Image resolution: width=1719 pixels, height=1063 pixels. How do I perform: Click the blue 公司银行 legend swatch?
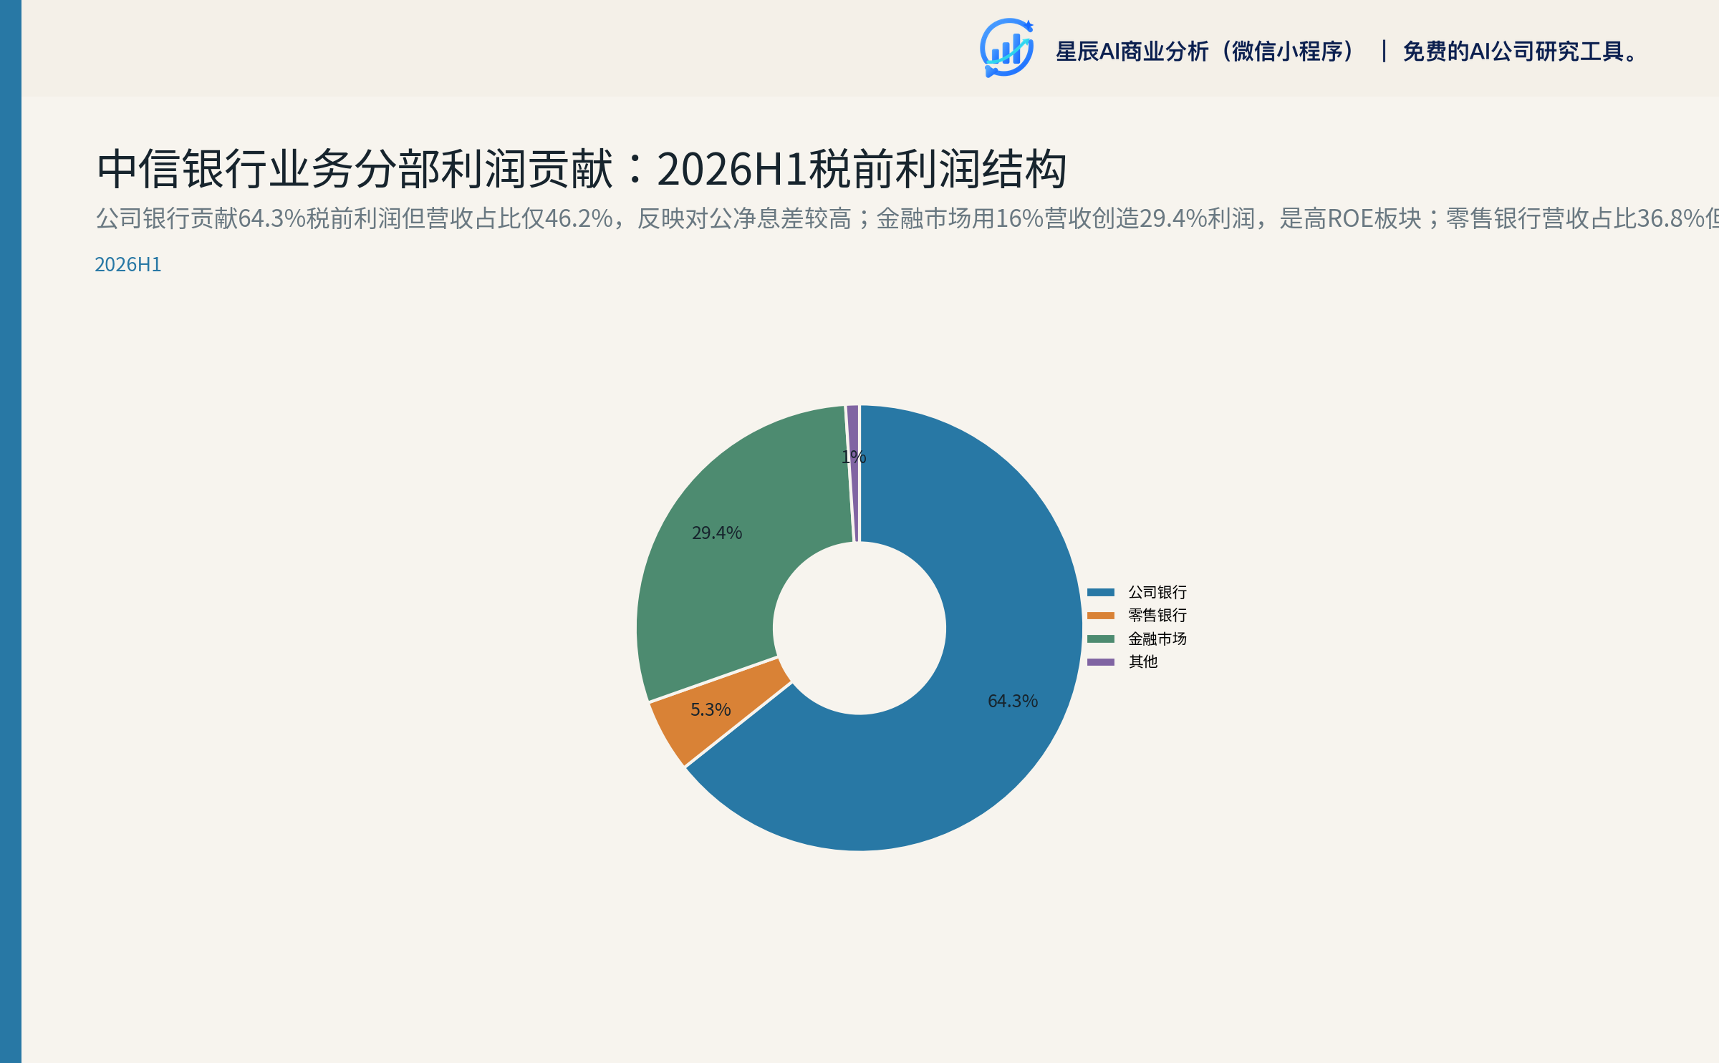click(1101, 592)
